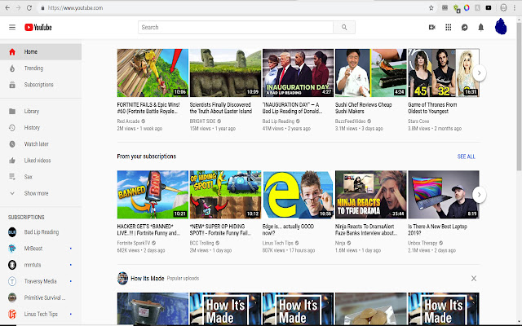Play the FORTNITE FAILS & Epic Wins thumbnail
Image resolution: width=522 pixels, height=326 pixels.
(x=153, y=73)
